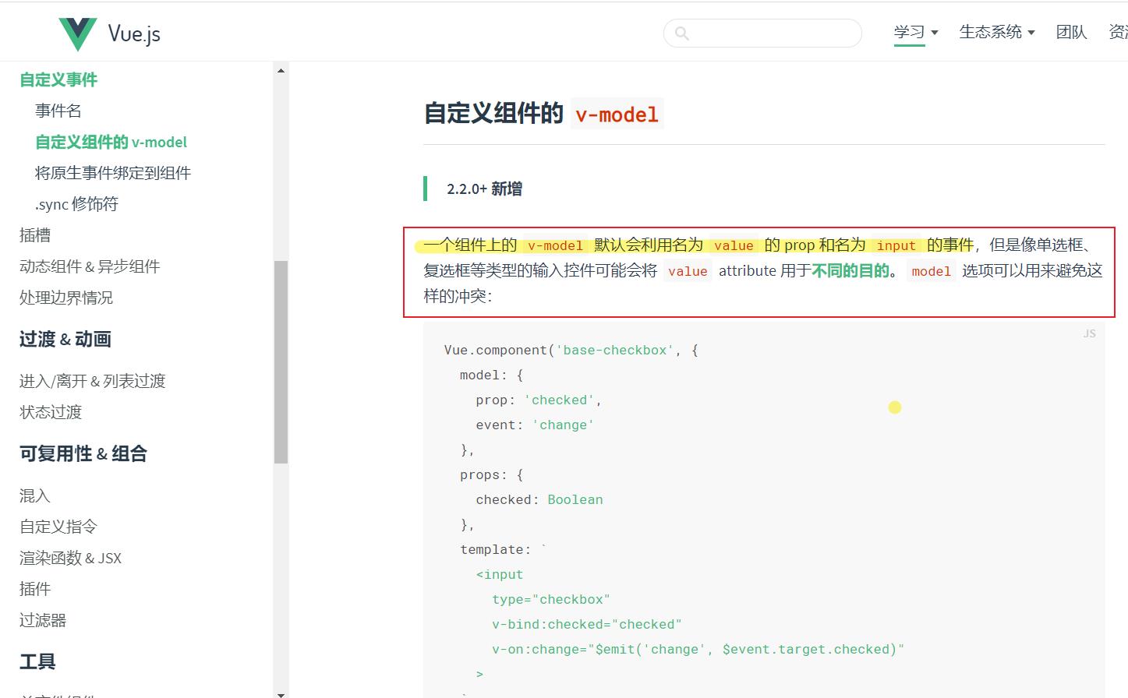Open 动态组件 & 异步组件 sidebar link

click(x=90, y=266)
